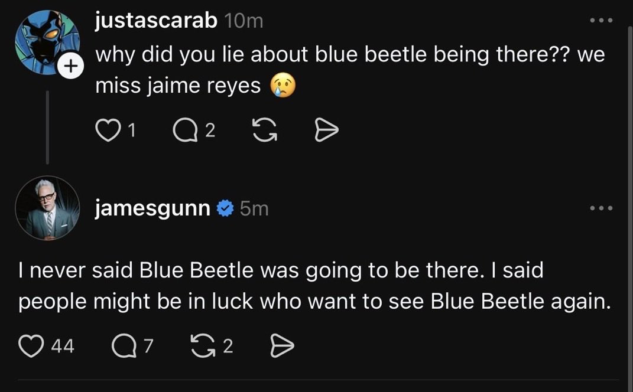Click the 10m timestamp on justascarab's post

point(244,21)
